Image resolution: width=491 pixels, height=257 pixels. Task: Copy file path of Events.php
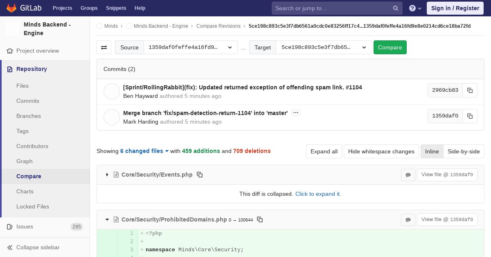tap(200, 175)
